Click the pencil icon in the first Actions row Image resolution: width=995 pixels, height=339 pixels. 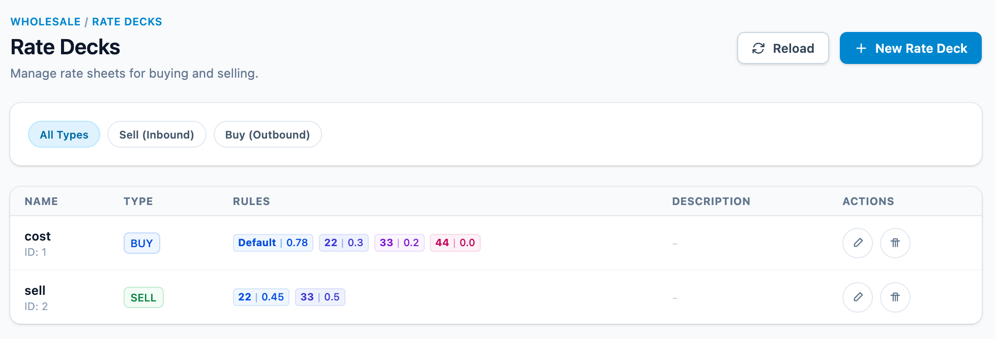click(858, 243)
